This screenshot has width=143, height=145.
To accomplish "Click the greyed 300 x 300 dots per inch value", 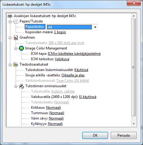I will click(66, 43).
